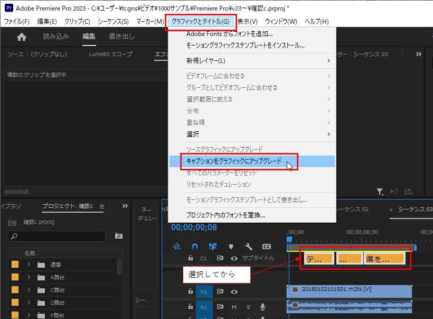Click the play audio only icon in Effect Controls
Screen dimensions: 433x319
[x=394, y=191]
